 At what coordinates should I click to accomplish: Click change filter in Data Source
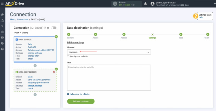tap(33, 56)
